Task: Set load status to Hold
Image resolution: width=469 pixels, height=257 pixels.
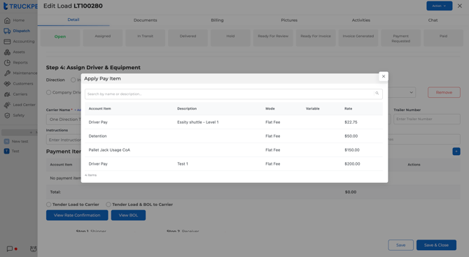Action: (230, 38)
